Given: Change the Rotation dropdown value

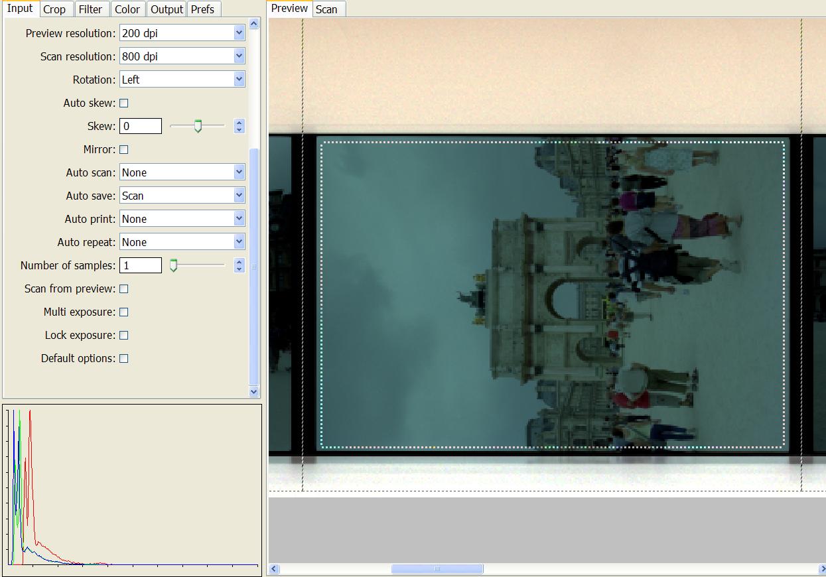Looking at the screenshot, I should point(182,80).
